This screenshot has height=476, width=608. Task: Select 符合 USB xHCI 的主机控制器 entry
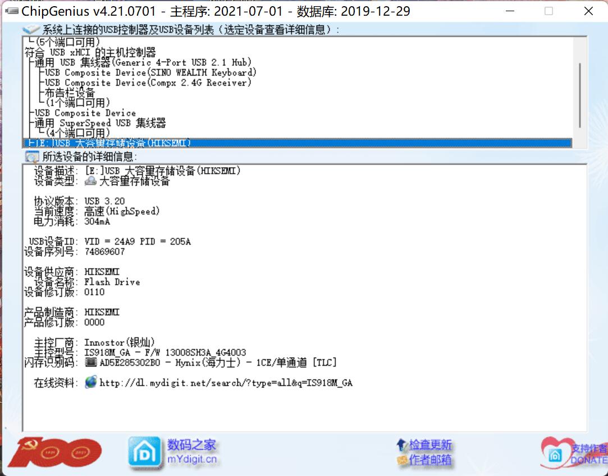(90, 52)
